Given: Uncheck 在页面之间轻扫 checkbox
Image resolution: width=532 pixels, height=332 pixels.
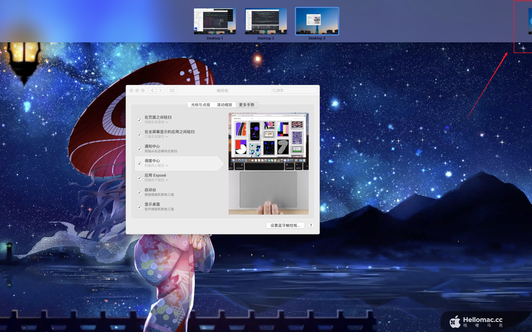Looking at the screenshot, I should click(x=139, y=120).
